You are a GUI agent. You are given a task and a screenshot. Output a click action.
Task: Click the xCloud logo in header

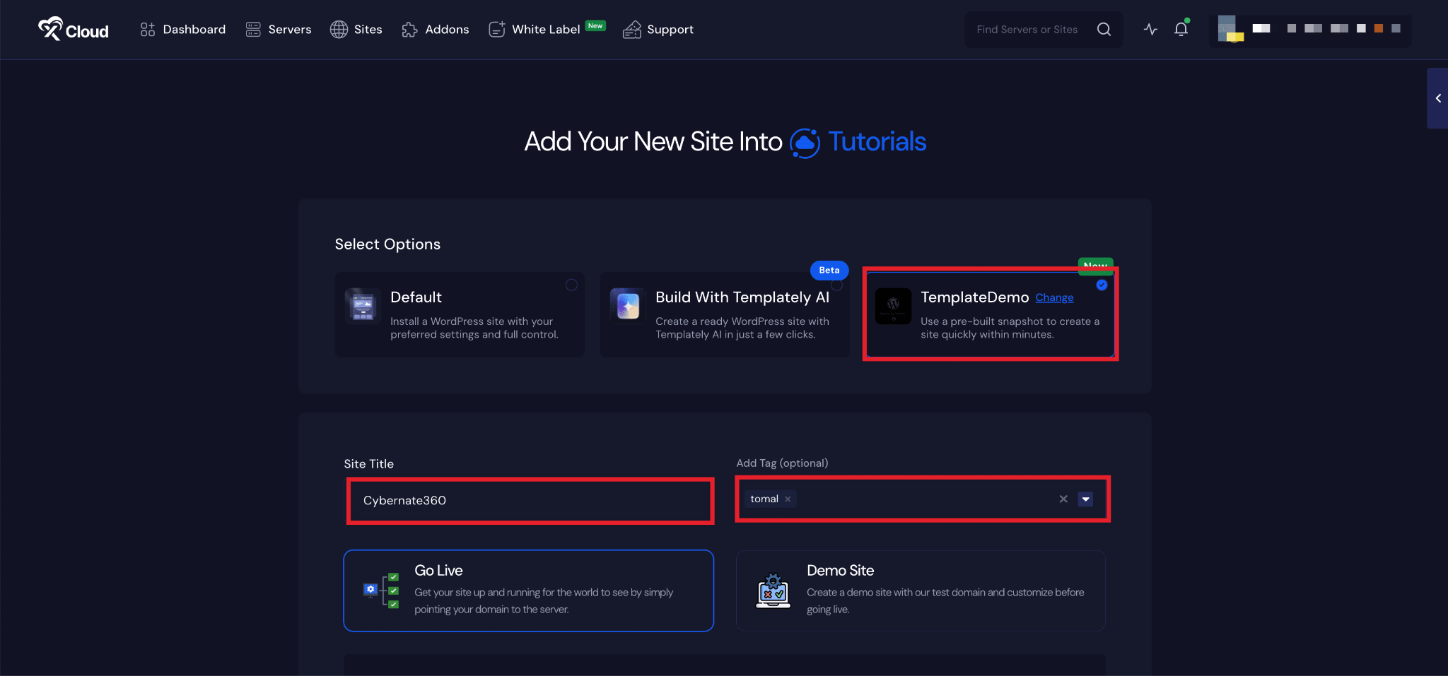pyautogui.click(x=74, y=30)
